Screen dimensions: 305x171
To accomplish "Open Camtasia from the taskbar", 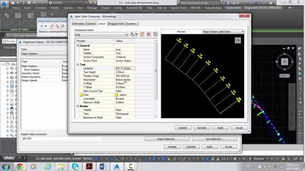I will pos(131,167).
